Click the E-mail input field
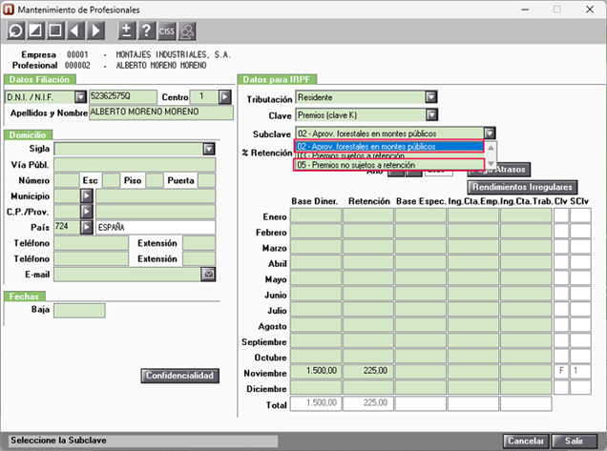 (127, 275)
